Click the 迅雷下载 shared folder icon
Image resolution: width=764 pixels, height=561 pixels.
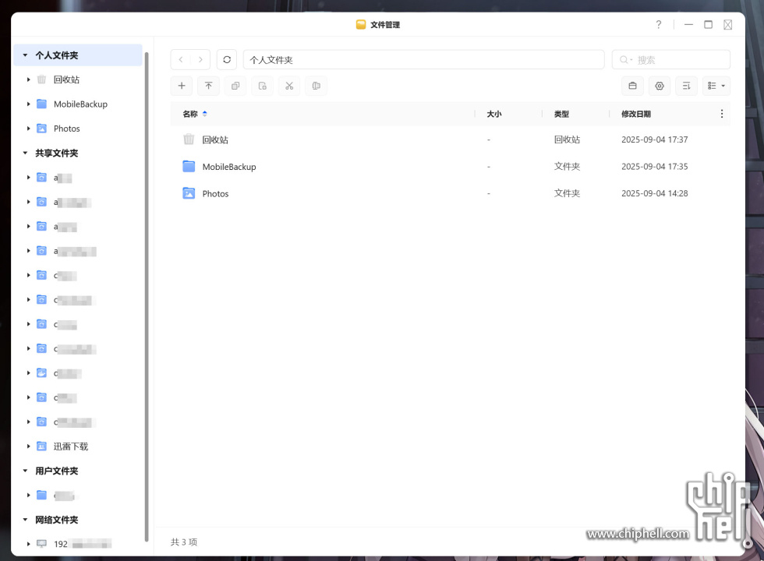point(42,446)
